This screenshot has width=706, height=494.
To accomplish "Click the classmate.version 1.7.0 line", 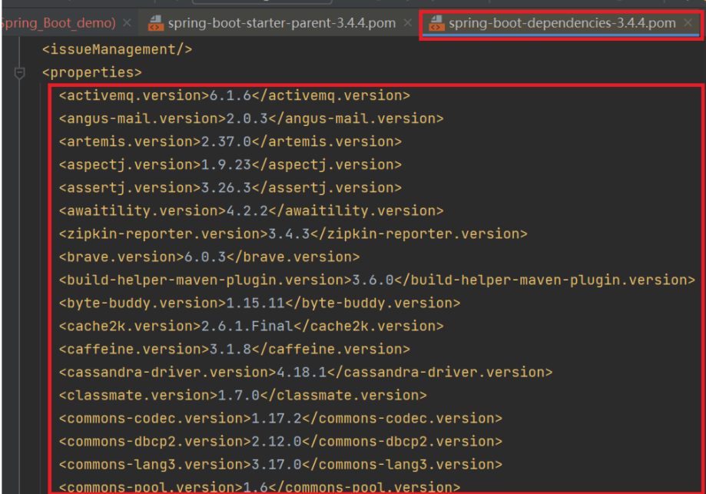I will (243, 395).
